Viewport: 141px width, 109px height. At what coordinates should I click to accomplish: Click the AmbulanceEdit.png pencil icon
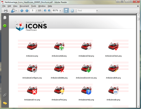(113, 68)
